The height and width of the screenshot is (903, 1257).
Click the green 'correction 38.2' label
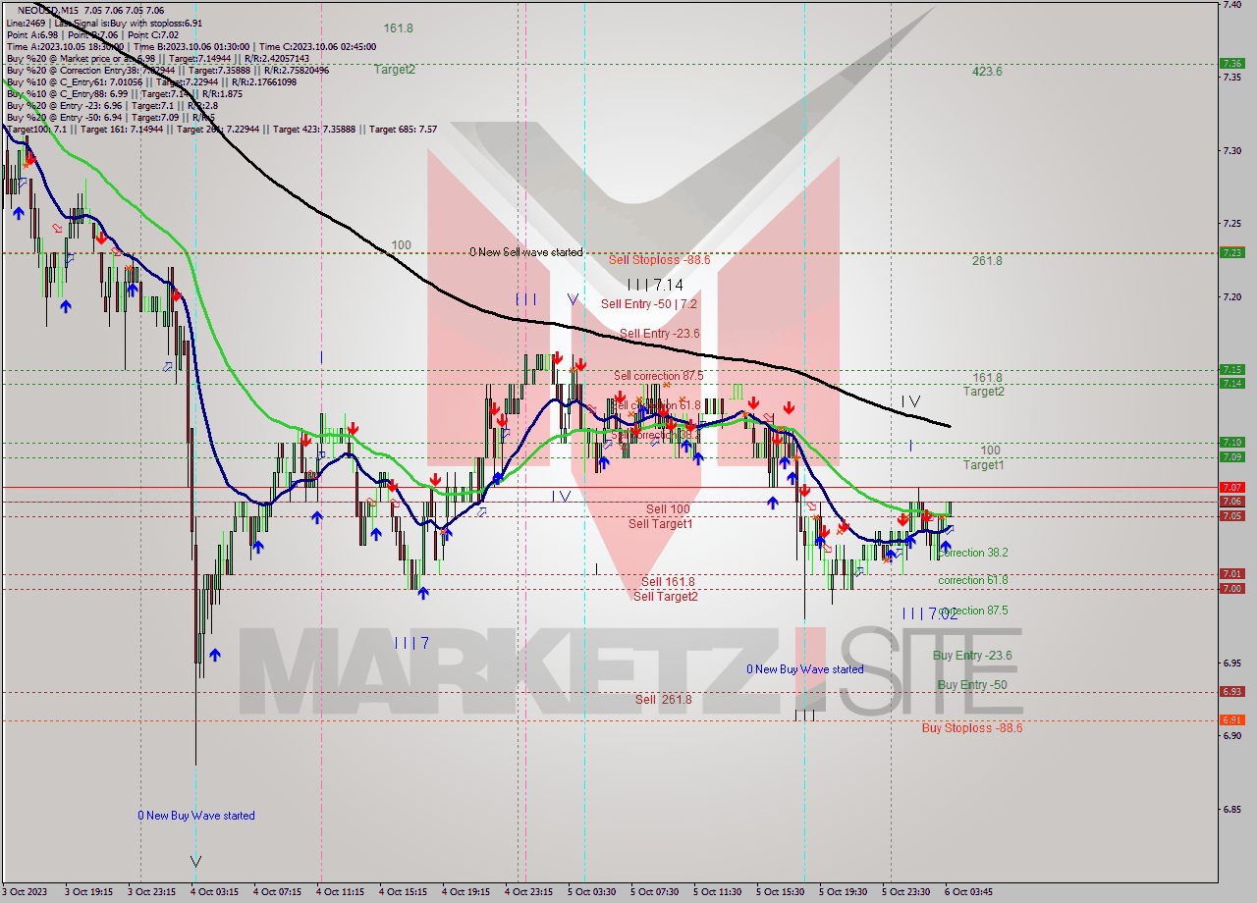click(972, 553)
